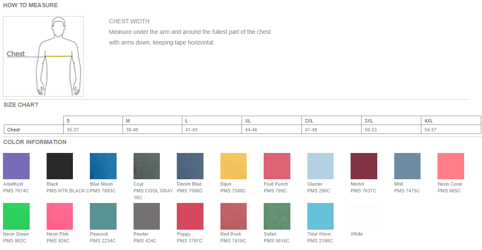Pick the Merlot color swatch

coord(364,166)
